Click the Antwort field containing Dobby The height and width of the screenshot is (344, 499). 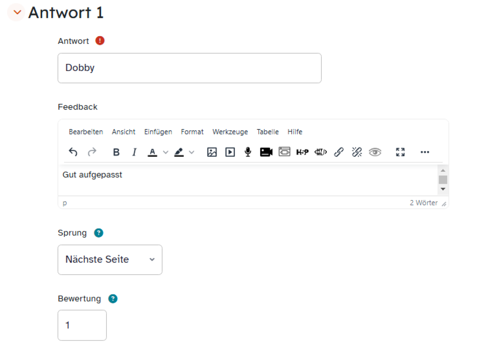coord(190,68)
